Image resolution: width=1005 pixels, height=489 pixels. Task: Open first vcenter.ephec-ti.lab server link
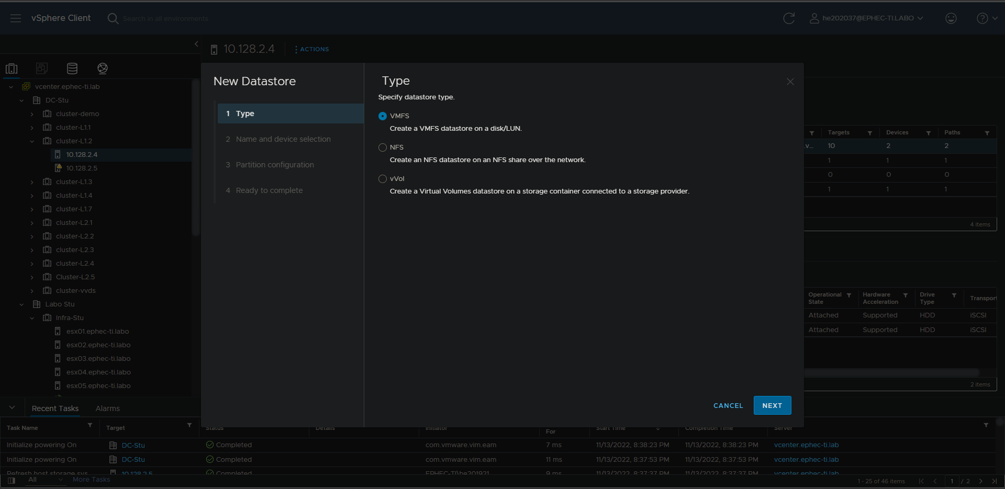click(806, 445)
